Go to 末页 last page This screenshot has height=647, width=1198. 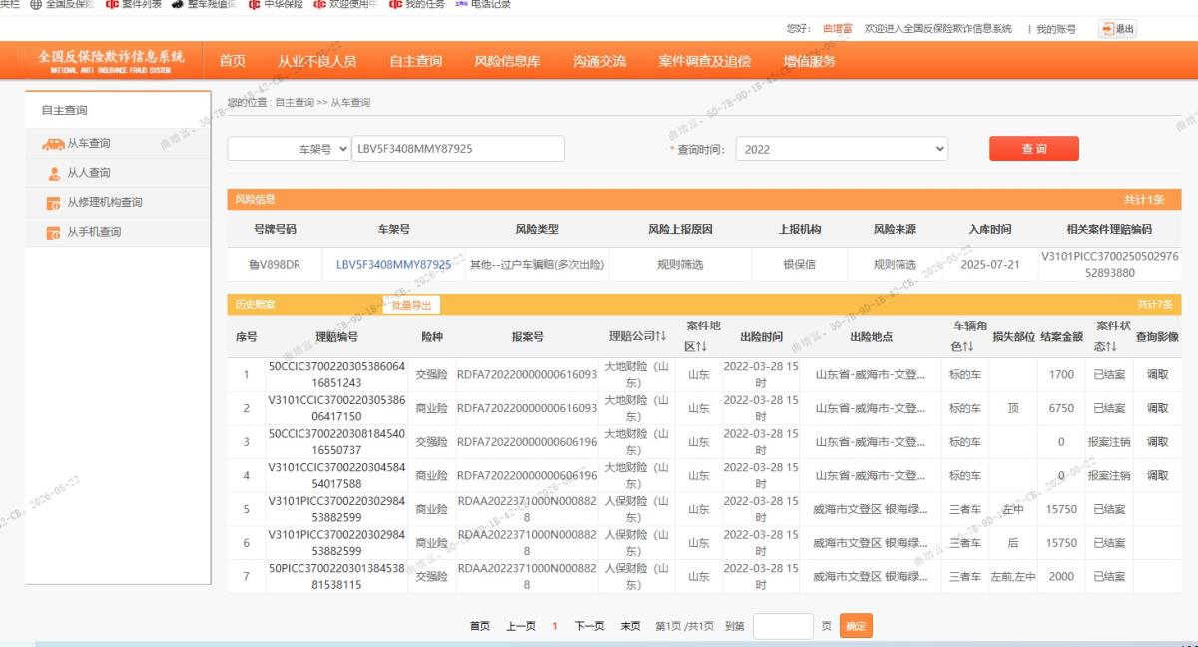630,626
